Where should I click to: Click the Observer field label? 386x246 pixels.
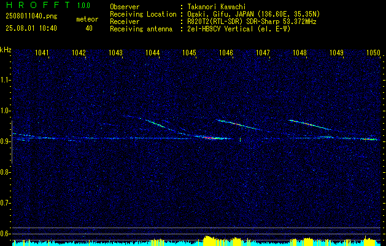click(125, 7)
